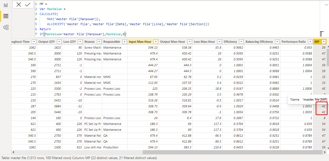This screenshot has height=161, width=329.
Task: Select the Performace Ratio cell 0.953
Action: click(x=297, y=48)
